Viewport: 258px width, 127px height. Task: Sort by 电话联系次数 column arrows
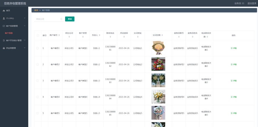207,37
